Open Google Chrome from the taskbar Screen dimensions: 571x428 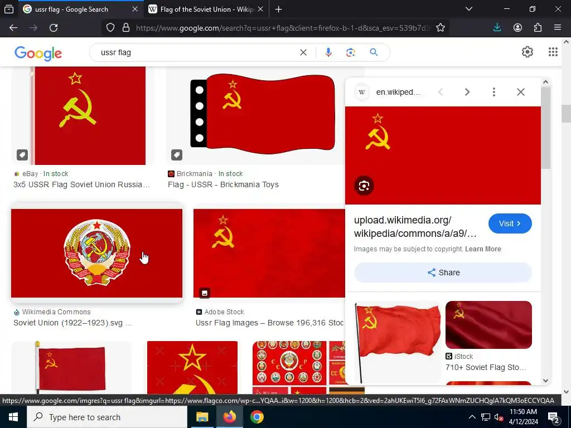[257, 417]
